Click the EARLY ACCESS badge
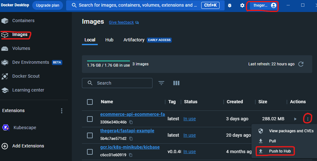Screen dimensions: 317x161 click(159, 40)
